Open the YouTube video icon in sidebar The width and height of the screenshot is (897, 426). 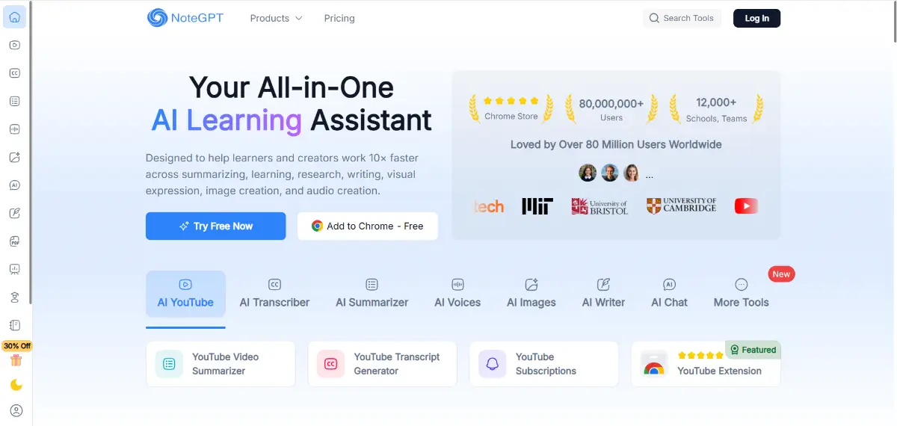pyautogui.click(x=15, y=45)
